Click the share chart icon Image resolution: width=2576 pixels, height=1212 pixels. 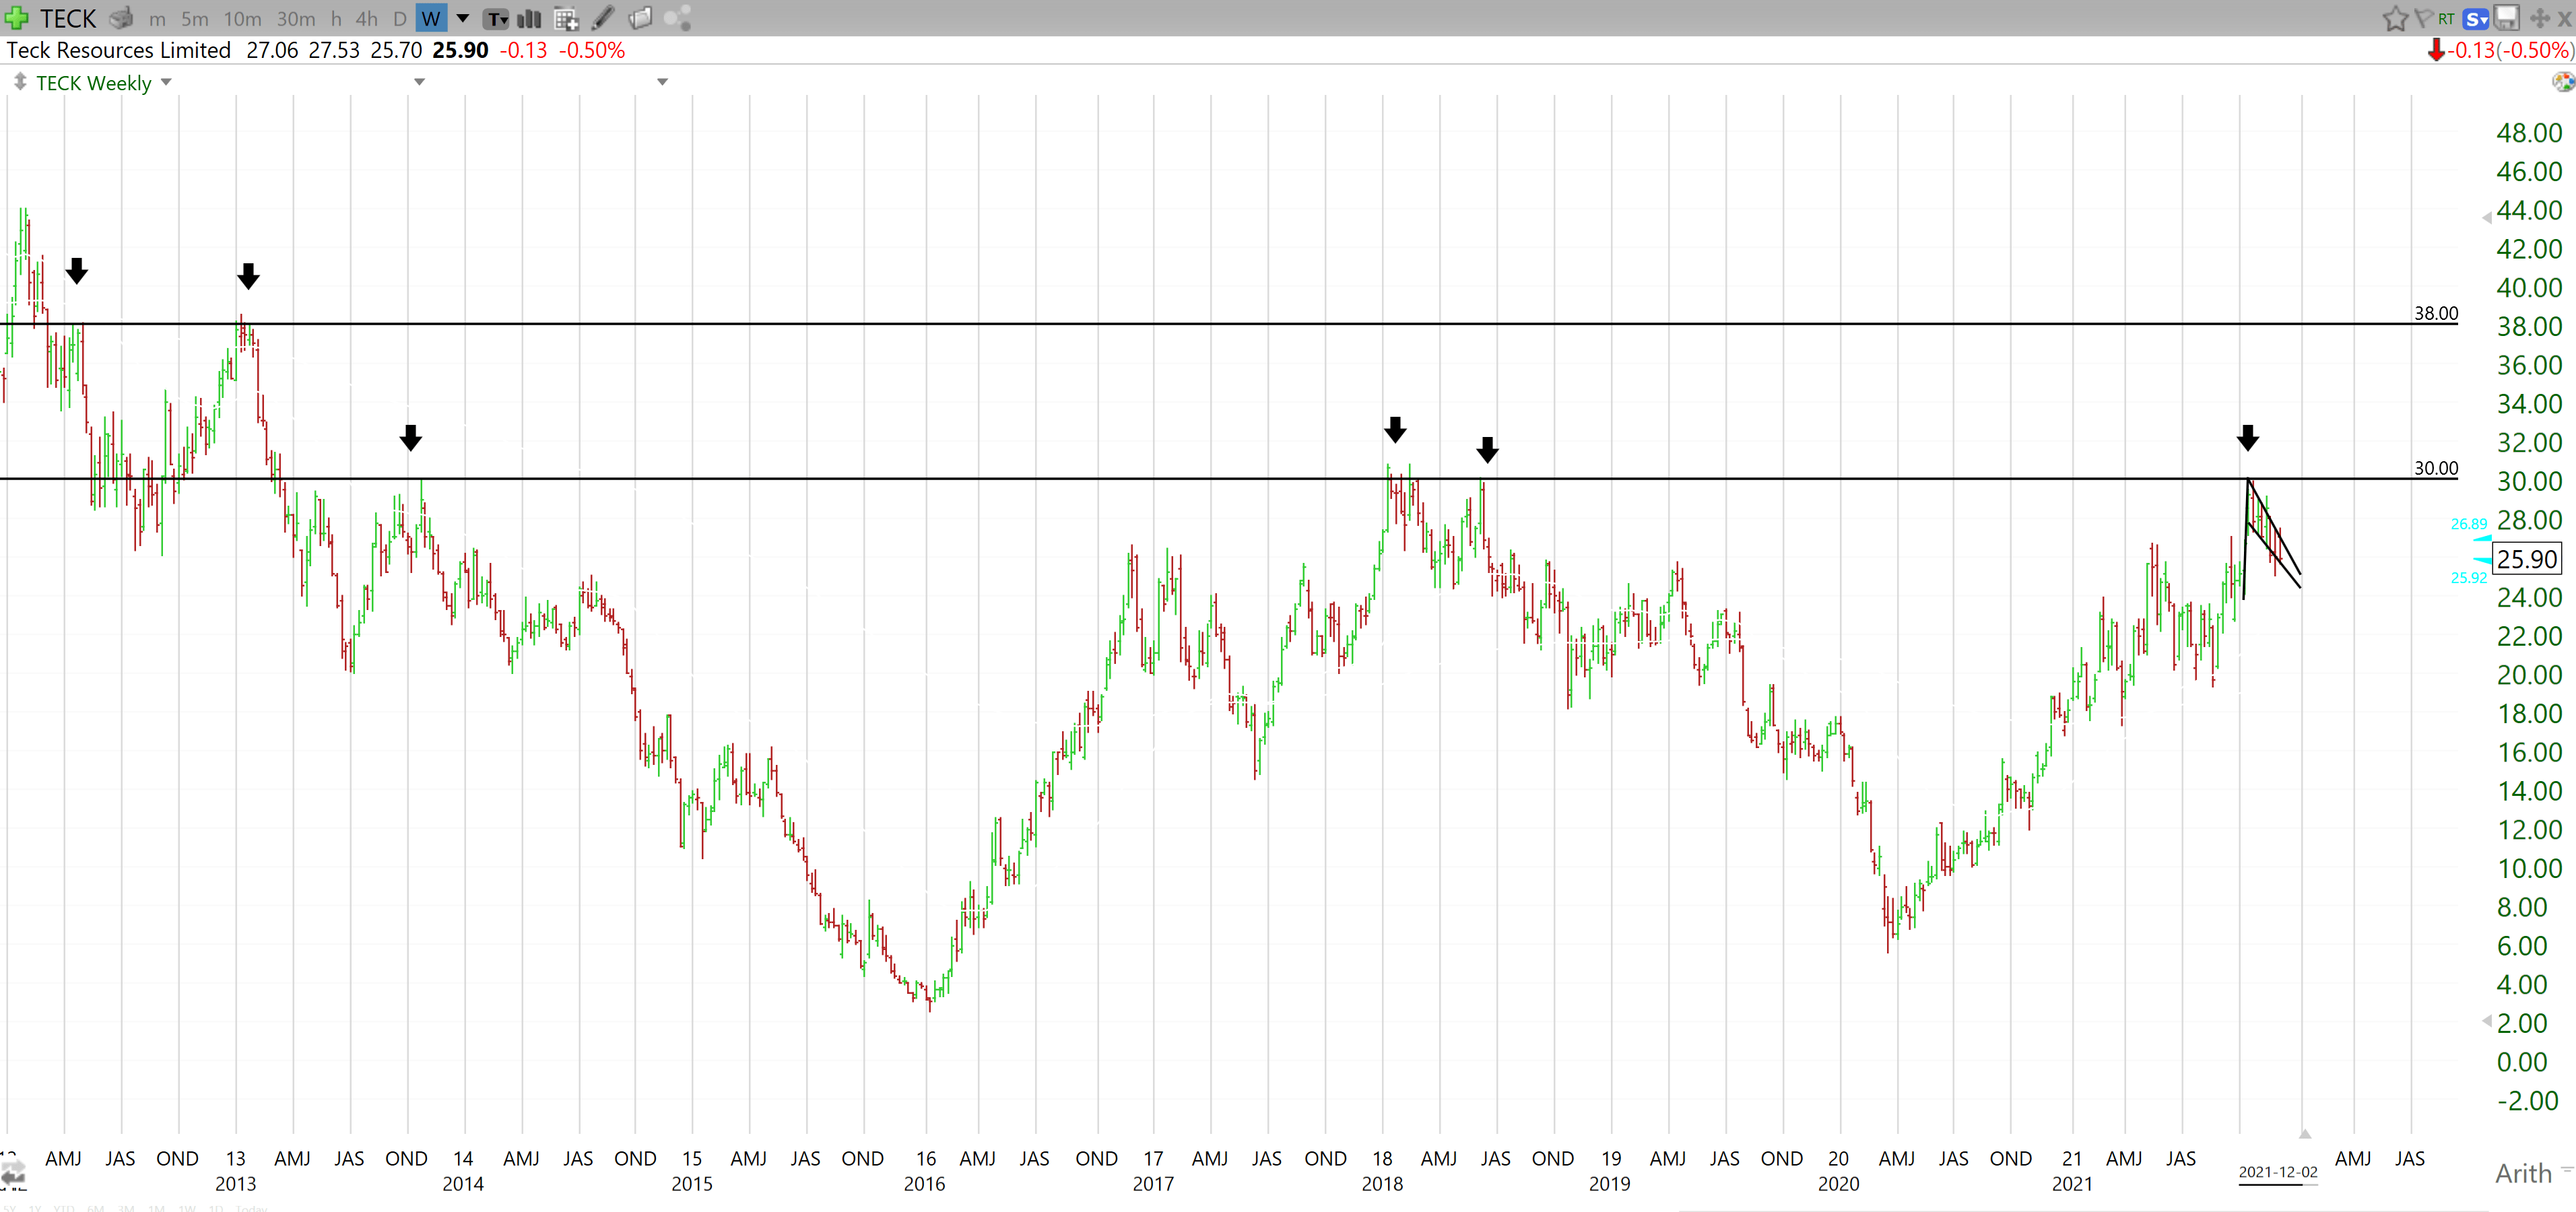pyautogui.click(x=678, y=18)
